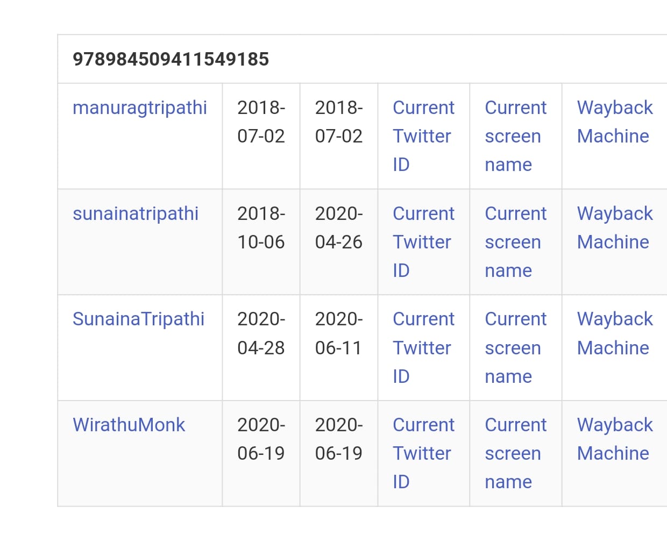Open Wayback Machine link for manuragtripathi
667x542 pixels.
click(x=615, y=122)
